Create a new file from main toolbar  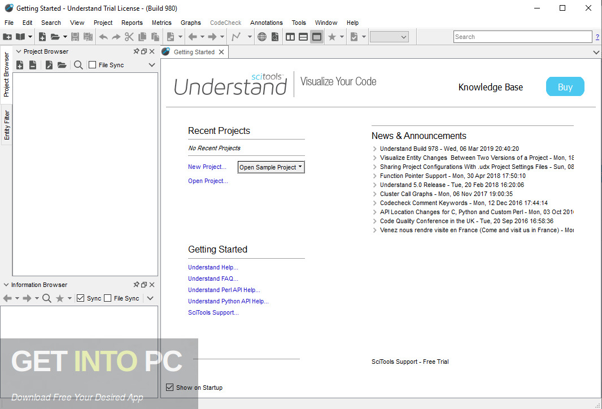[x=42, y=37]
